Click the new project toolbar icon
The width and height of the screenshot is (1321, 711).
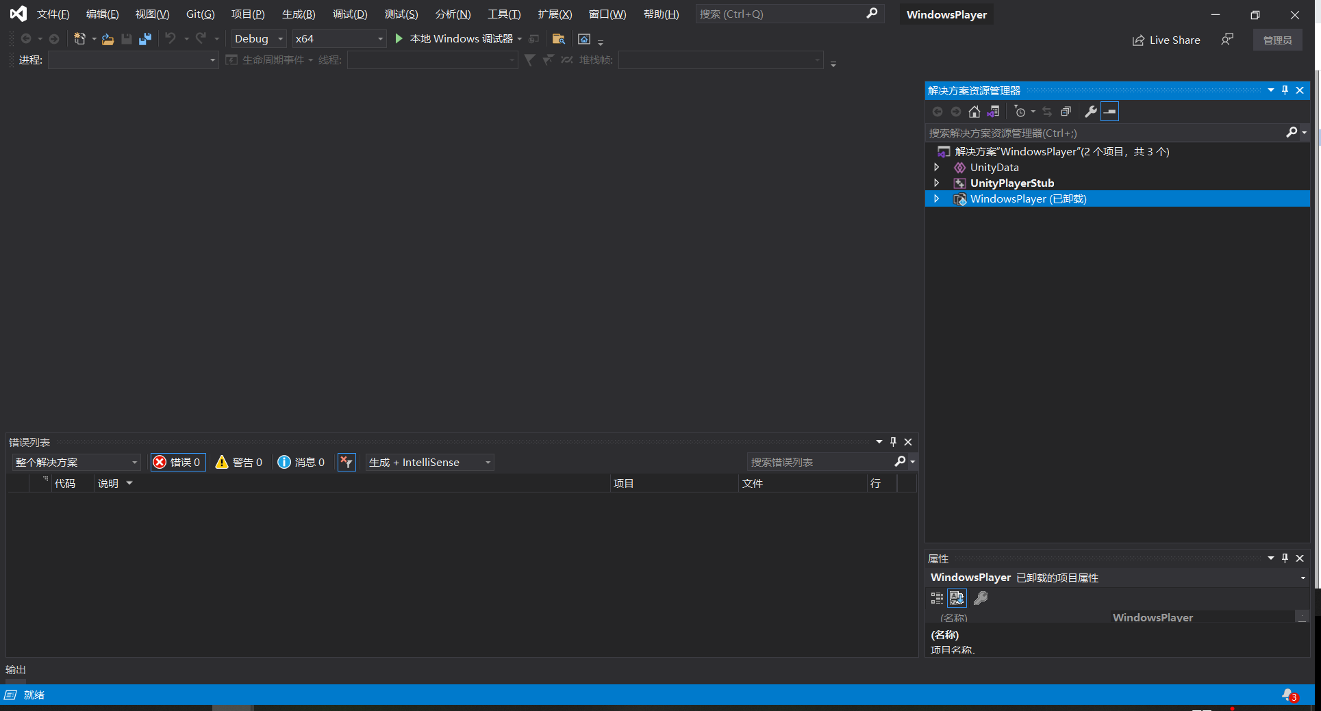(80, 39)
